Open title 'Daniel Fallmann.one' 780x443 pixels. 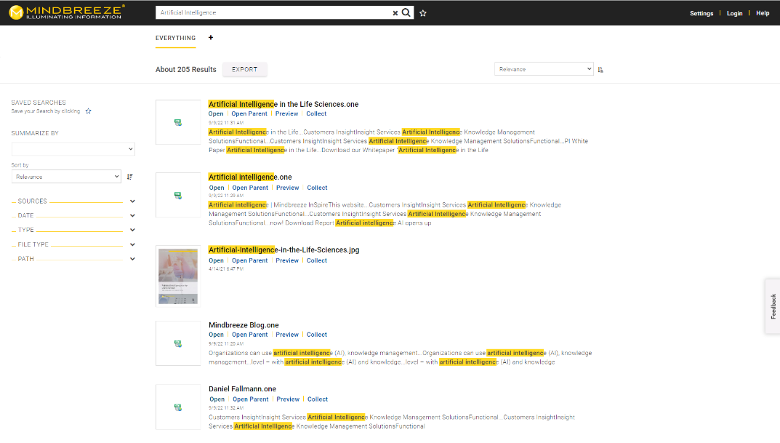coord(242,388)
